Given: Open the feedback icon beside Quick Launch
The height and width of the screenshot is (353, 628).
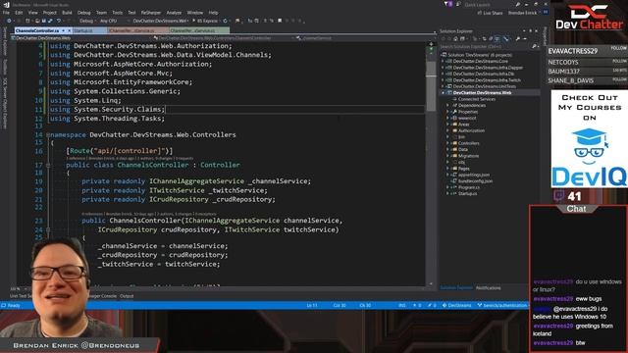Looking at the screenshot, I should point(458,4).
